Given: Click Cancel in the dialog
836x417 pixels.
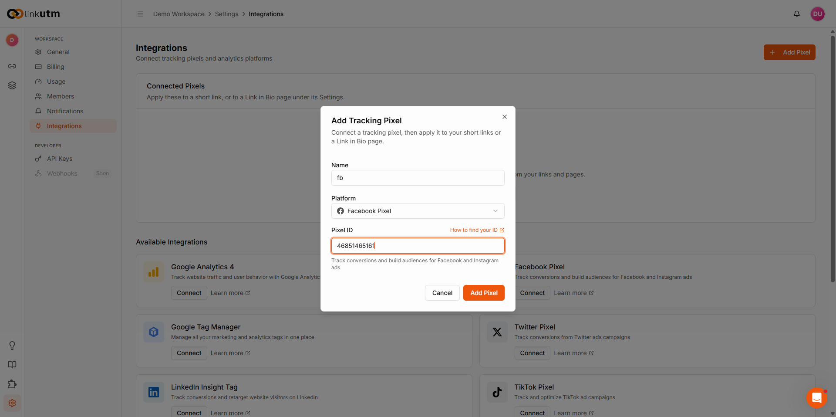Looking at the screenshot, I should (442, 293).
